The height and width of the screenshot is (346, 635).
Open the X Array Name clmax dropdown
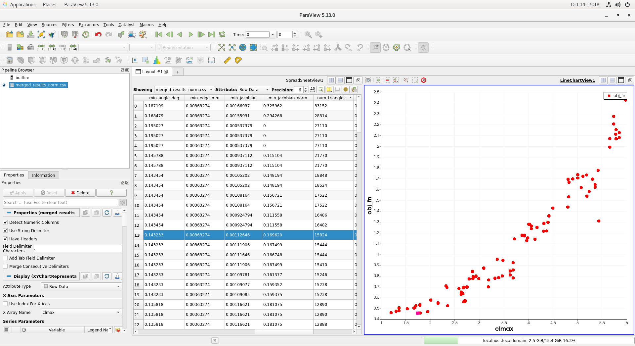pos(81,313)
